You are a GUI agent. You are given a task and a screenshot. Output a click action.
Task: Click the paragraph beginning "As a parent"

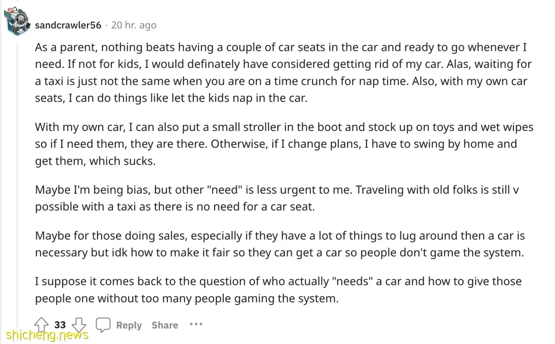(x=284, y=73)
